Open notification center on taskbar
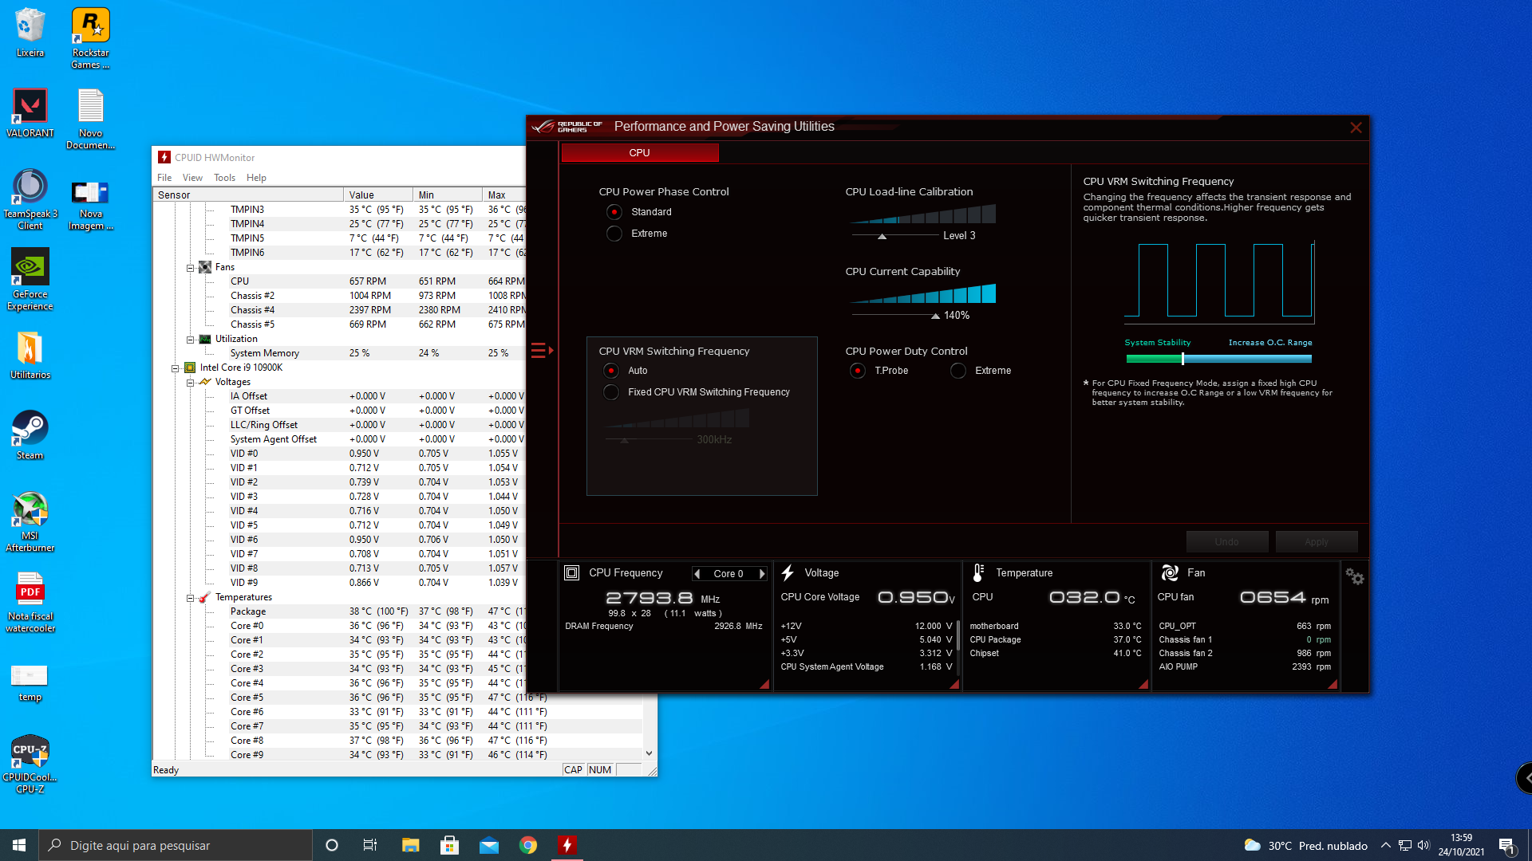This screenshot has height=861, width=1532. pos(1506,845)
